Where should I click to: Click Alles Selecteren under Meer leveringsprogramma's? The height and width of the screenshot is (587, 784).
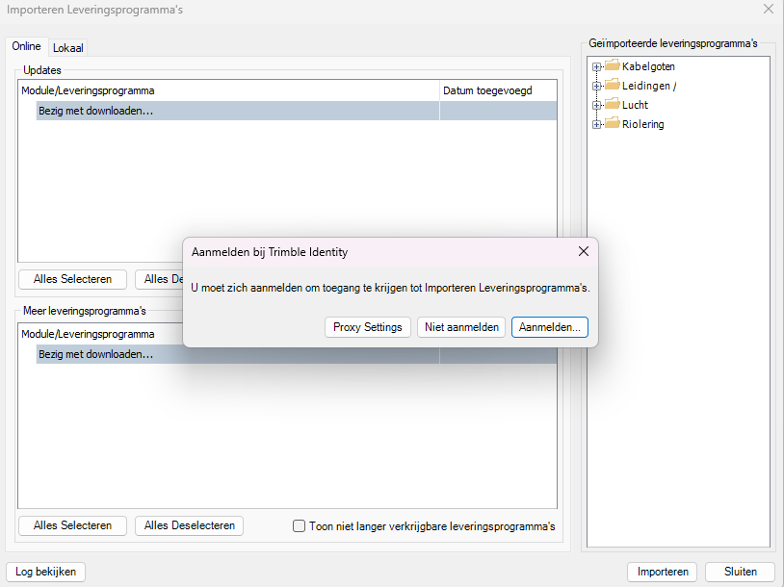tap(72, 525)
